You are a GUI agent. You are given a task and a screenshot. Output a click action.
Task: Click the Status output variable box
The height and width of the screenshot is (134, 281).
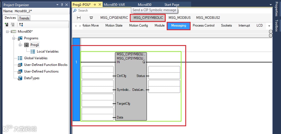point(164,73)
